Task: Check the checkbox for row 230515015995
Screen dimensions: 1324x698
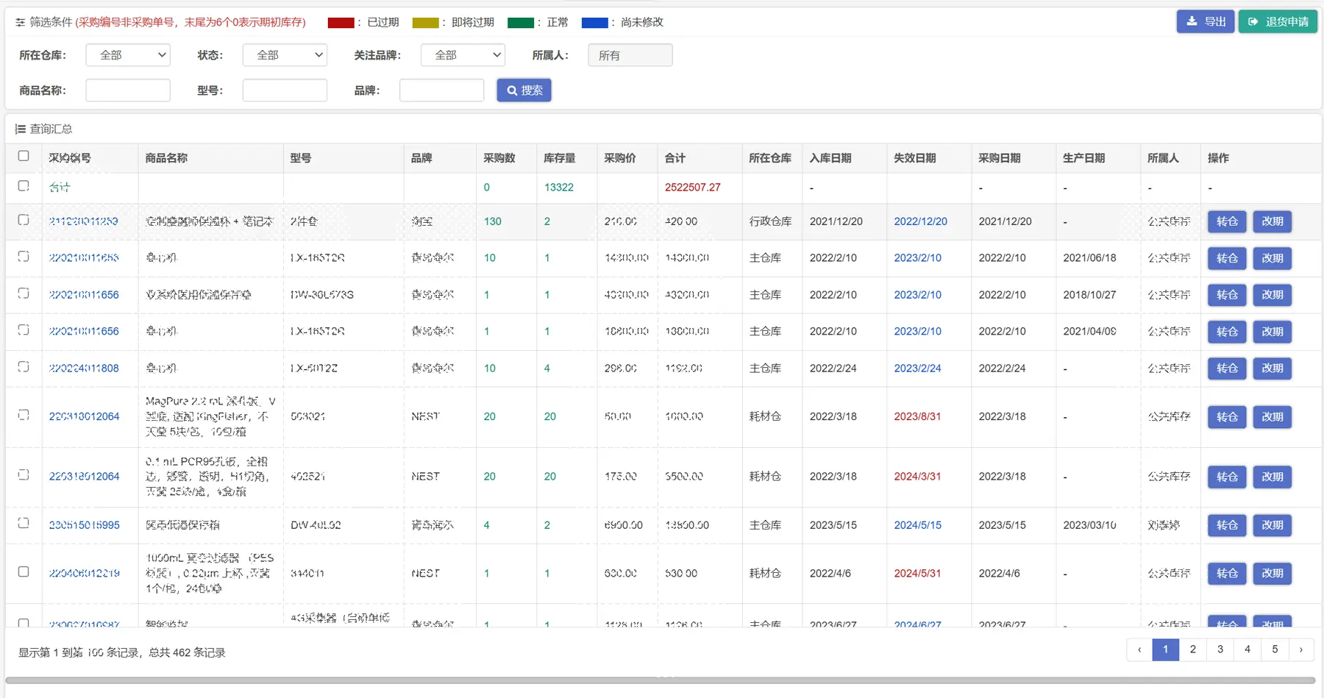Action: pos(23,525)
